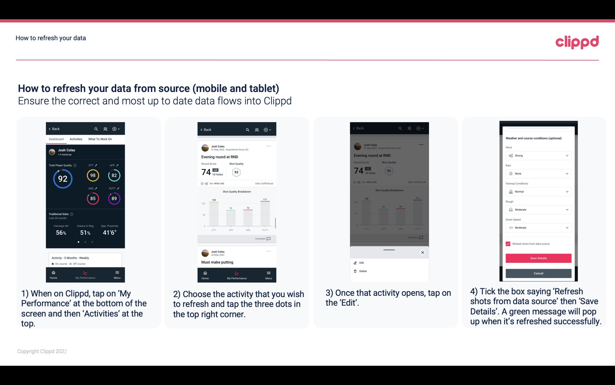615x385 pixels.
Task: Select Wind strength dropdown menu
Action: pyautogui.click(x=538, y=155)
